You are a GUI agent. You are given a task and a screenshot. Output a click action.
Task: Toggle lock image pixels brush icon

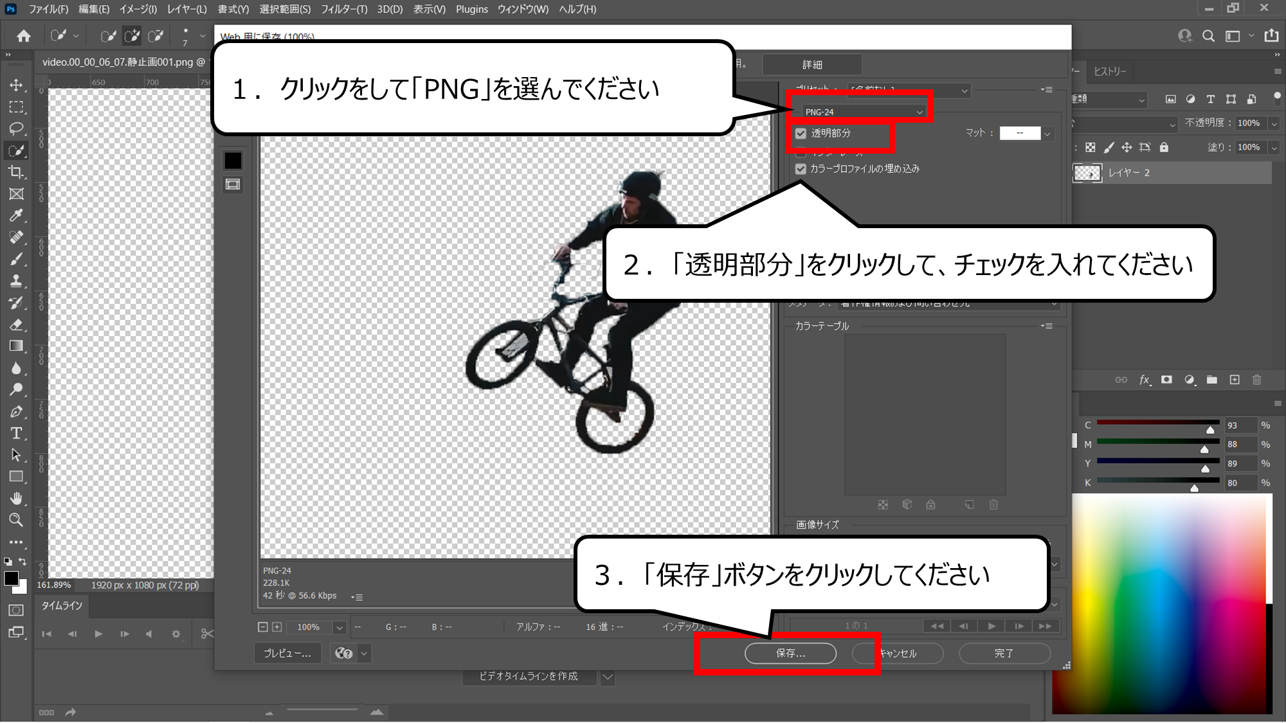coord(1109,148)
